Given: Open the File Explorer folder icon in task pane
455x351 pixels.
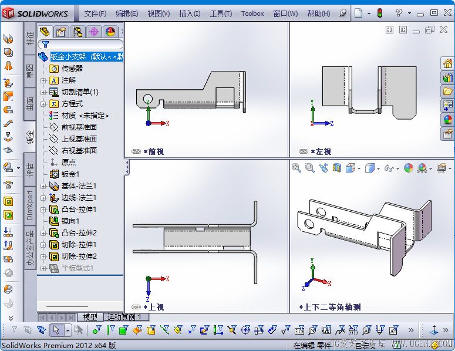Looking at the screenshot, I should tap(447, 92).
